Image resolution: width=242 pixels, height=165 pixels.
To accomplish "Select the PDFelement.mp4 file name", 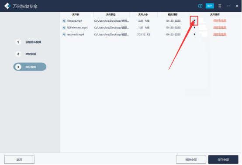I will [x=77, y=28].
